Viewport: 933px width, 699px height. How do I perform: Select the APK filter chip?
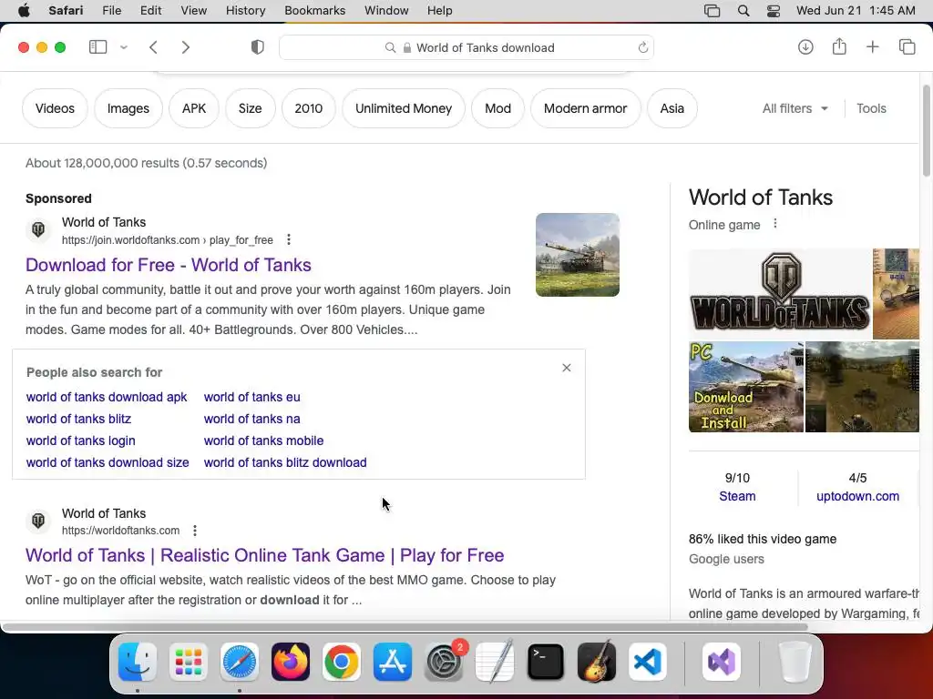(x=194, y=108)
